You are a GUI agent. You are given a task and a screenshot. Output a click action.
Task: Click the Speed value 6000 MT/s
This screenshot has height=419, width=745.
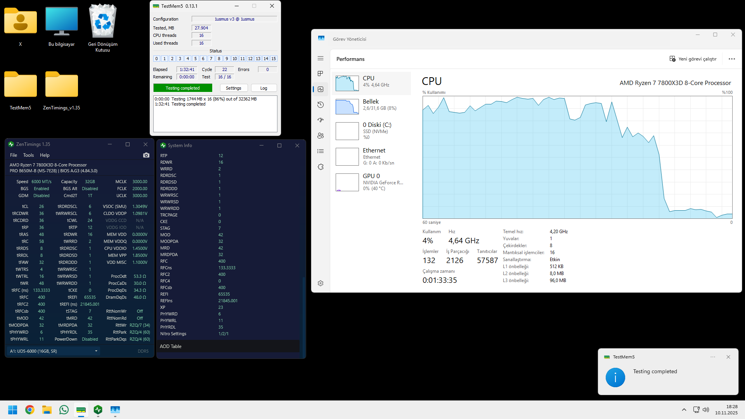(42, 182)
